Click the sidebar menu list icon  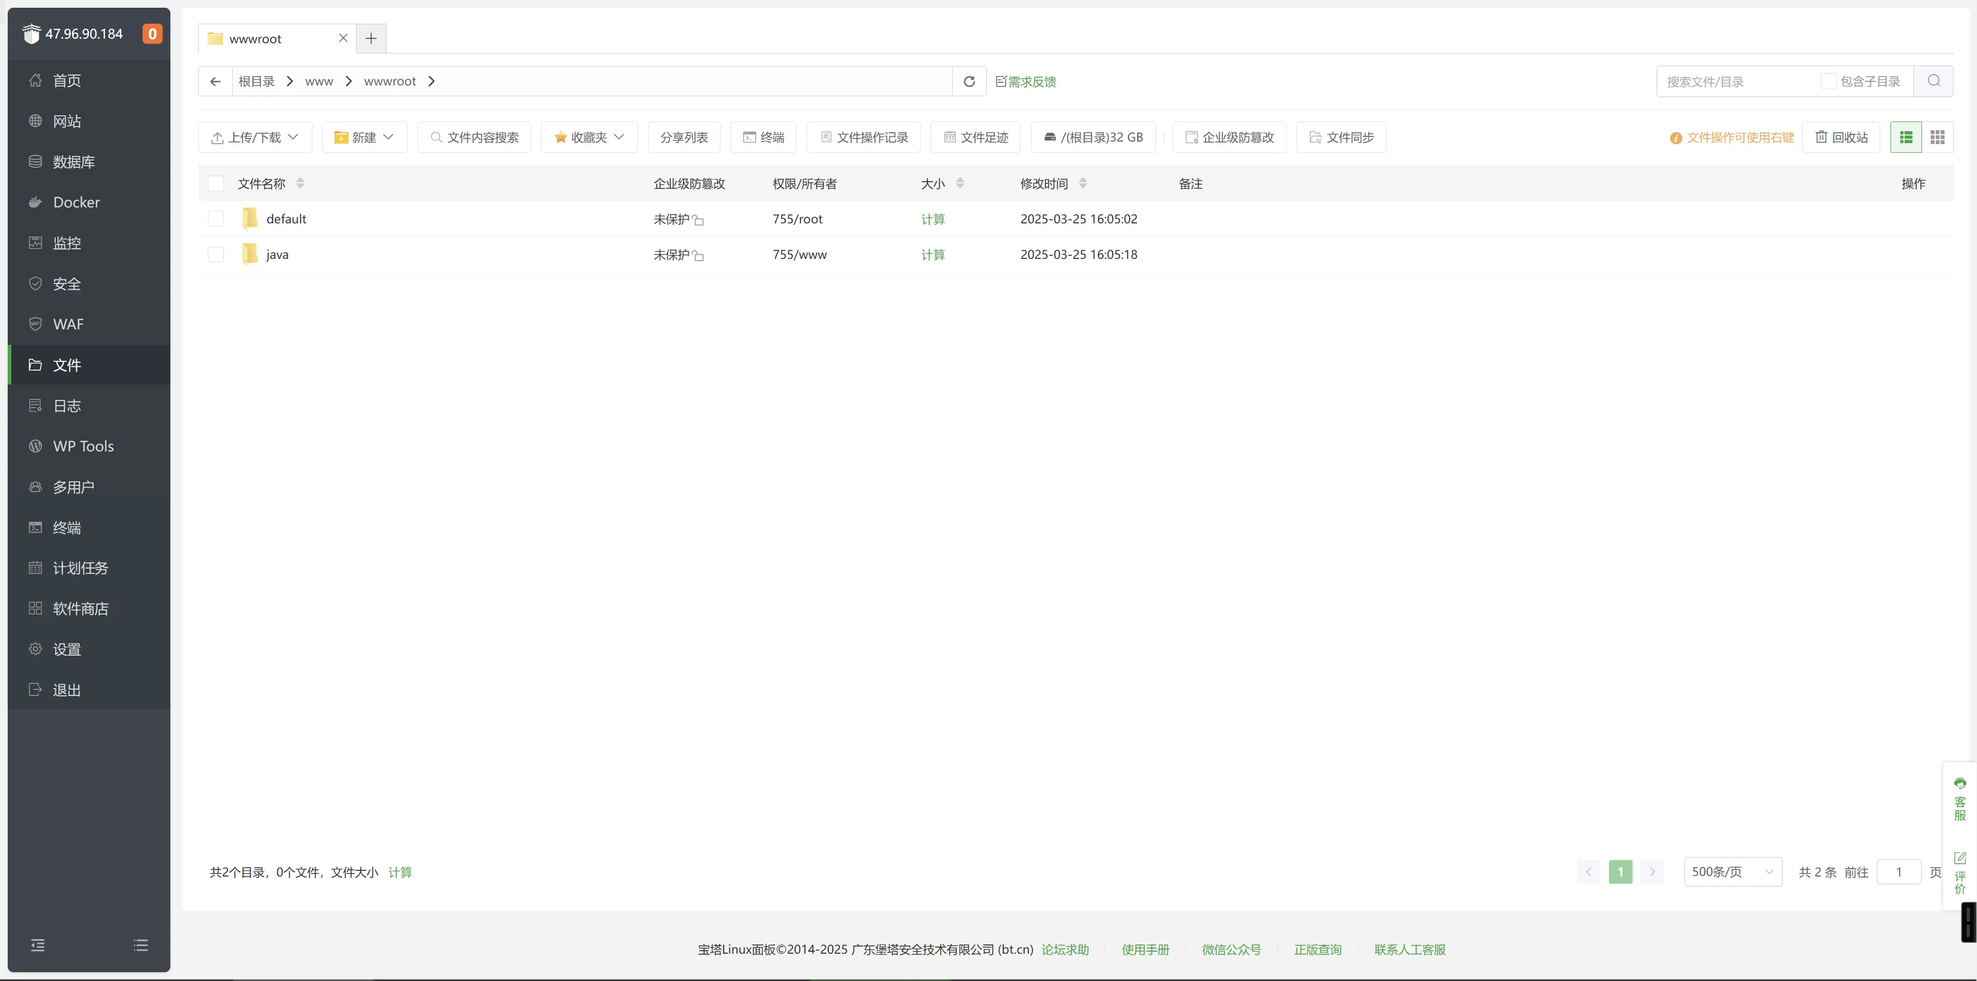(141, 945)
